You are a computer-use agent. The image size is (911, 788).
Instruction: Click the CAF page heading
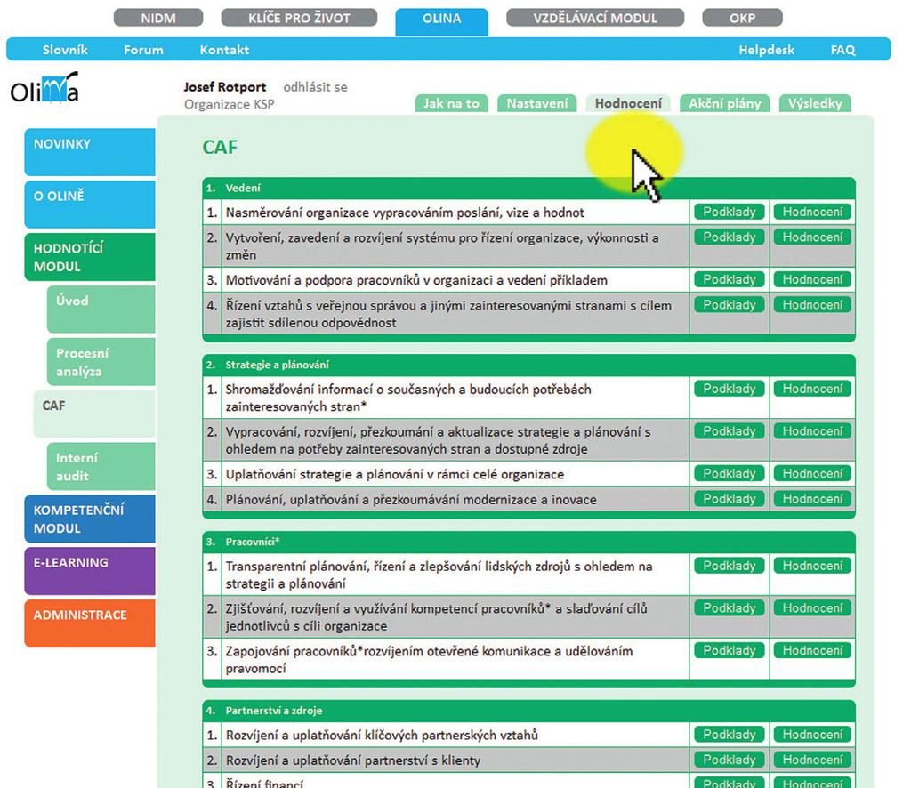(220, 147)
